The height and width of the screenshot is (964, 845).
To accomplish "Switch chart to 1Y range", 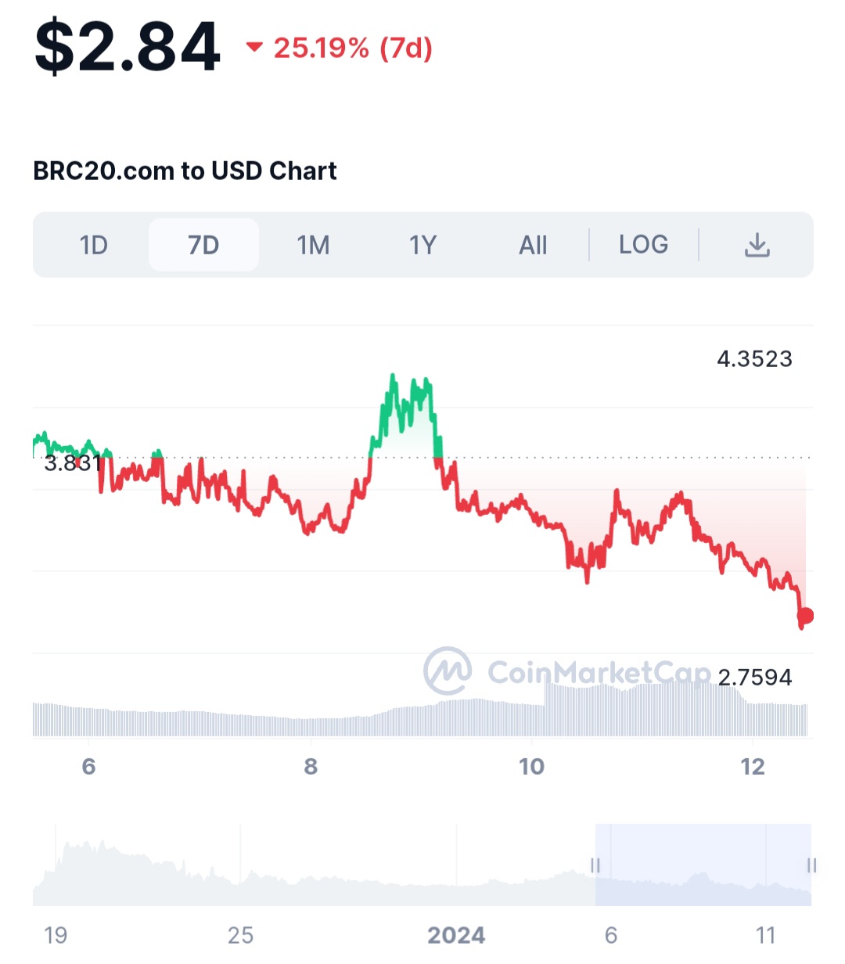I will 423,245.
